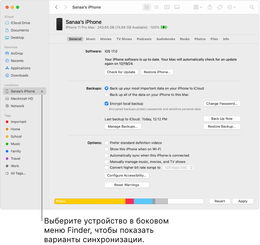Switch to icon grid view
The width and height of the screenshot is (260, 245).
tap(147, 7)
